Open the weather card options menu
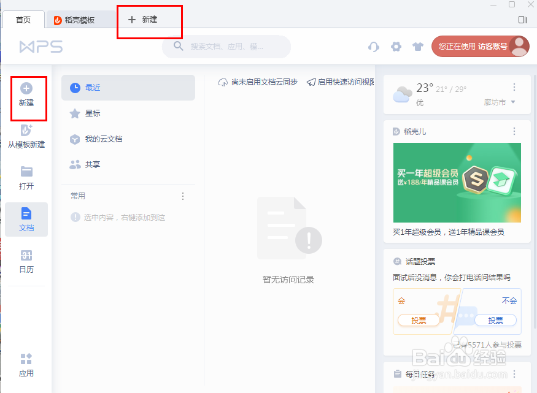The image size is (537, 393). tap(514, 87)
